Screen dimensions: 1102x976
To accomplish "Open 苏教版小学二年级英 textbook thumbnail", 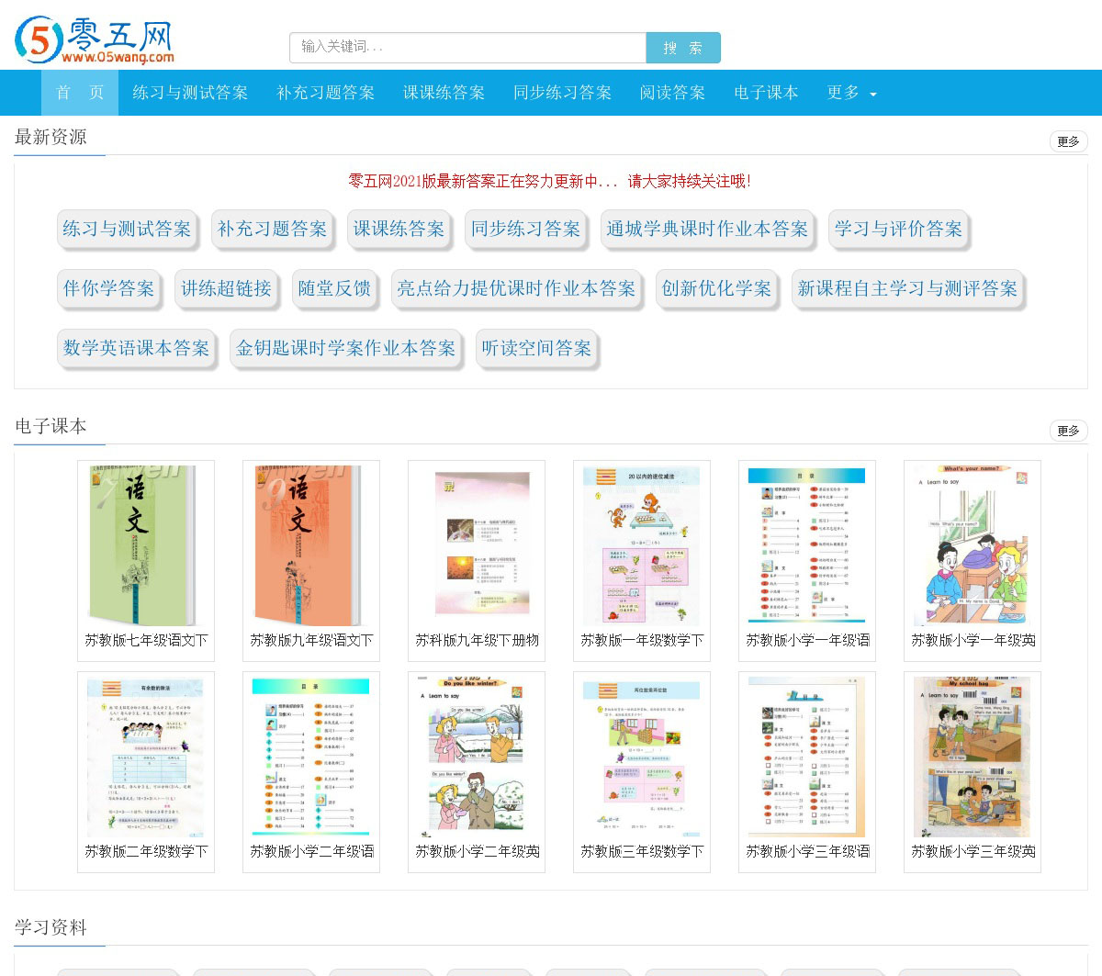I will pyautogui.click(x=477, y=758).
